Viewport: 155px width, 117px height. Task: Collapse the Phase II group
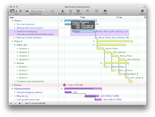12,41
